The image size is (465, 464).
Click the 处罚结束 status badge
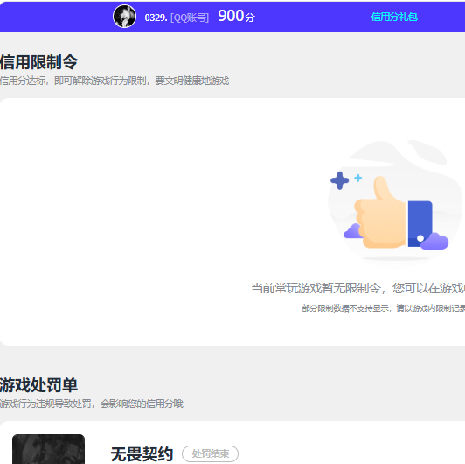211,453
